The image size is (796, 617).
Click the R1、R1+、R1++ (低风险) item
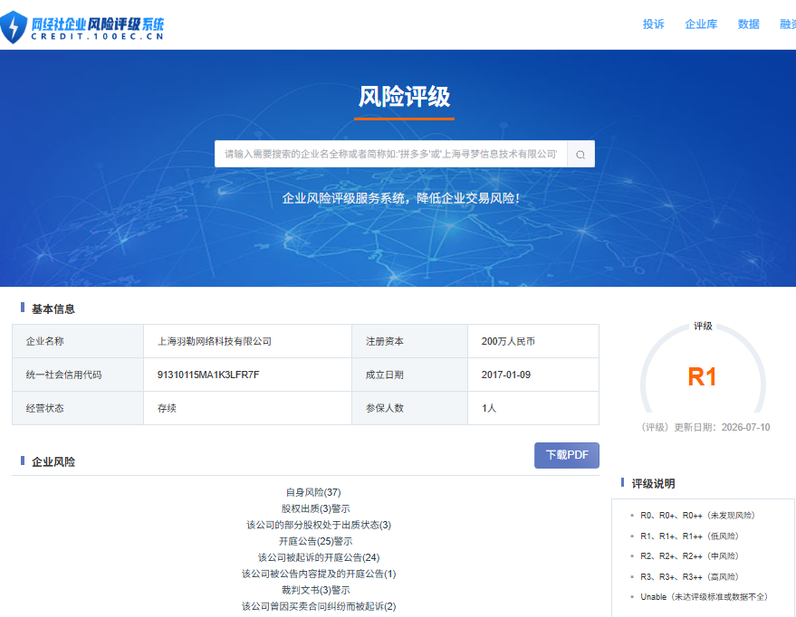689,536
